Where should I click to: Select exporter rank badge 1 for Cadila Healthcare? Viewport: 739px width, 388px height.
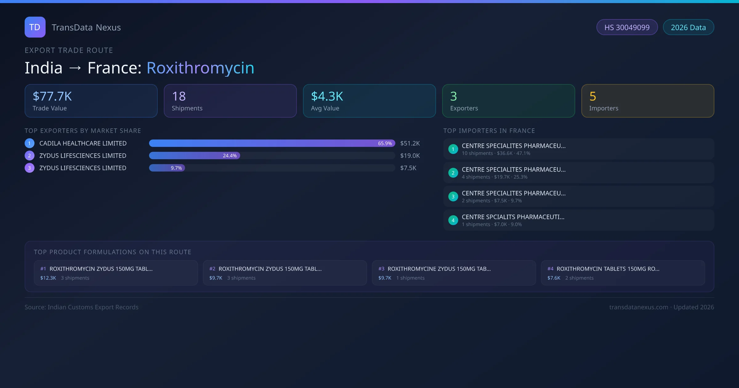coord(29,143)
